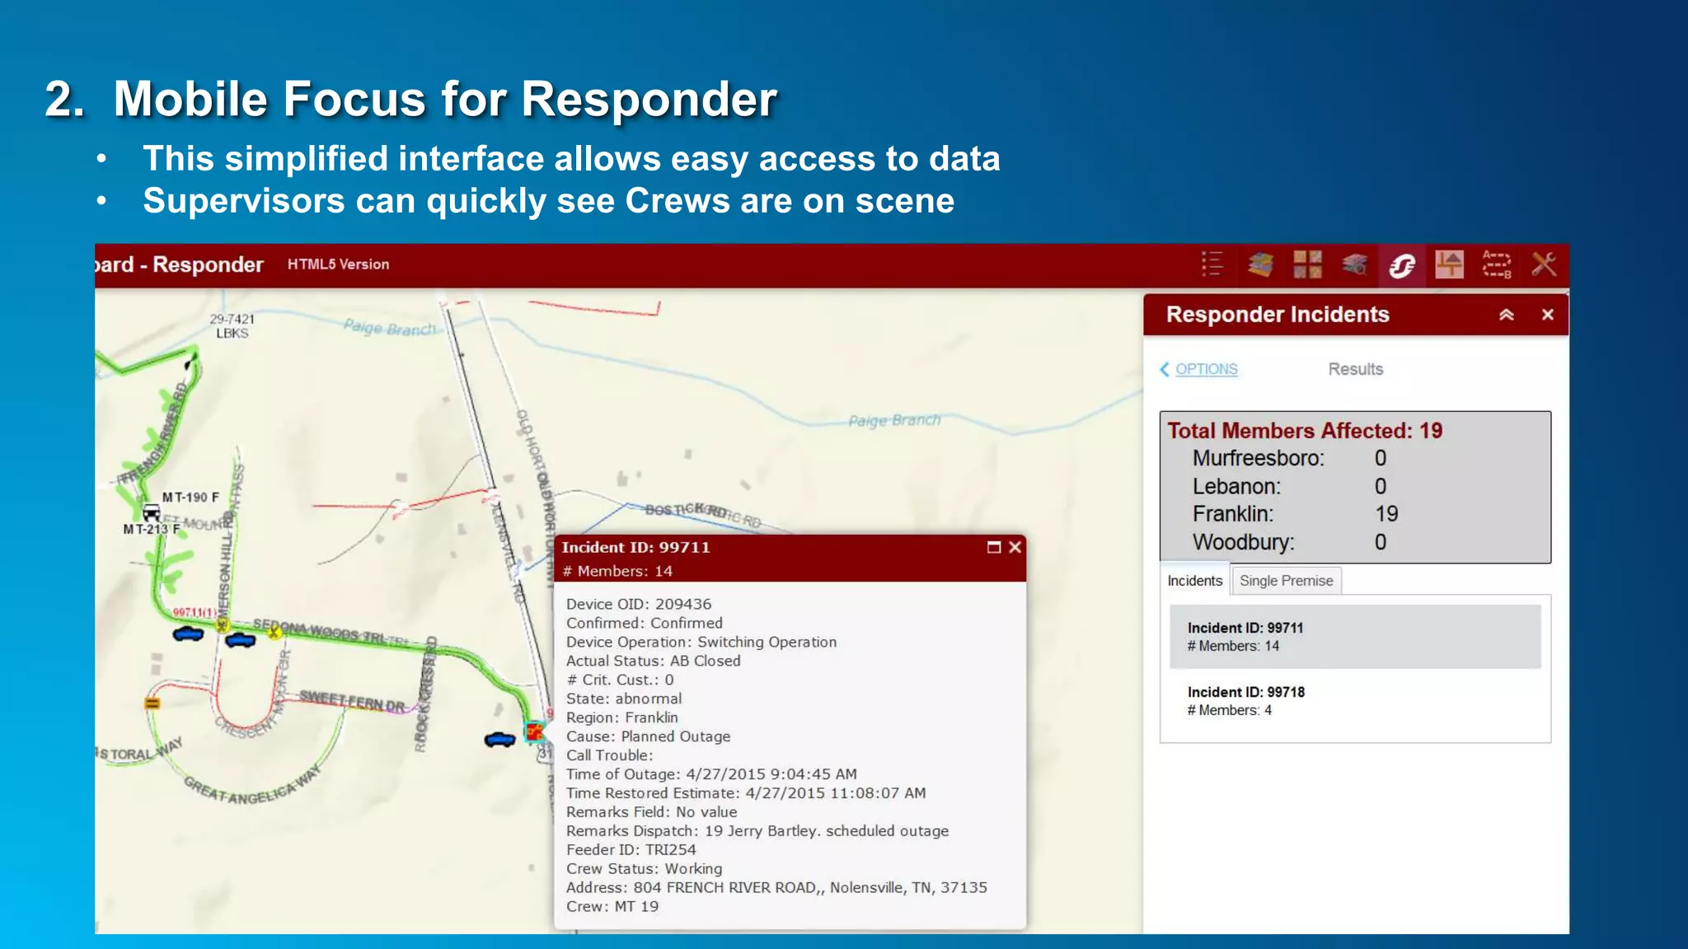The width and height of the screenshot is (1688, 949).
Task: Click the Region: Franklin line in popup
Action: [x=622, y=718]
